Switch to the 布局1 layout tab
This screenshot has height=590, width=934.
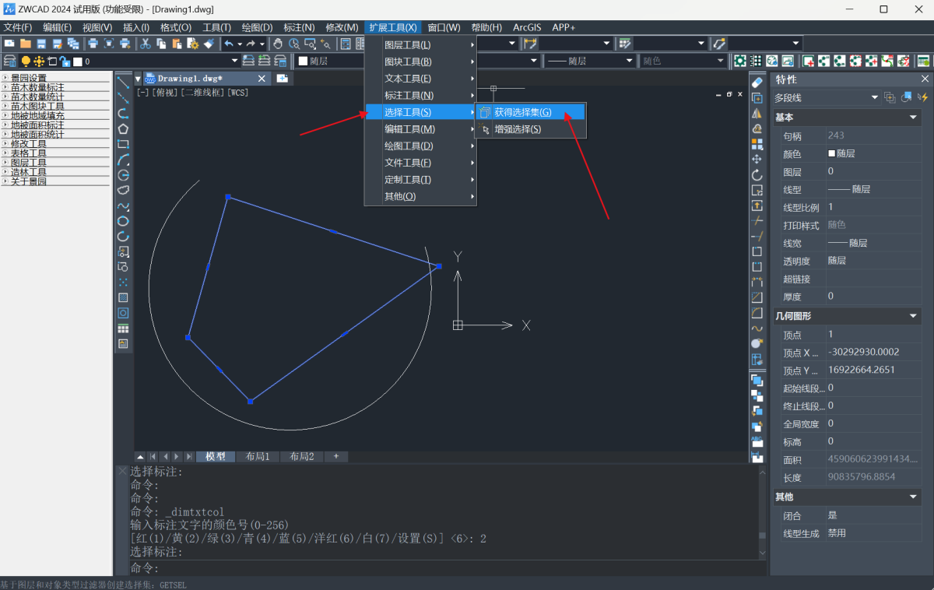(258, 457)
